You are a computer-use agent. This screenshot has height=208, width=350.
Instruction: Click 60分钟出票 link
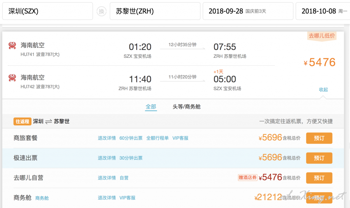pos(131,138)
